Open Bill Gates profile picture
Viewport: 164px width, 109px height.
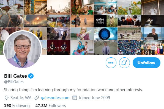coord(23,49)
